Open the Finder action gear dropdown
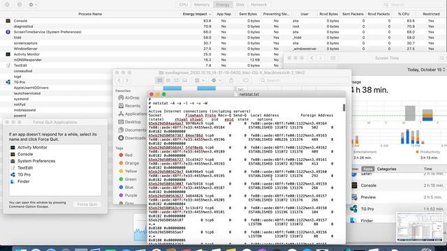 pyautogui.click(x=216, y=81)
